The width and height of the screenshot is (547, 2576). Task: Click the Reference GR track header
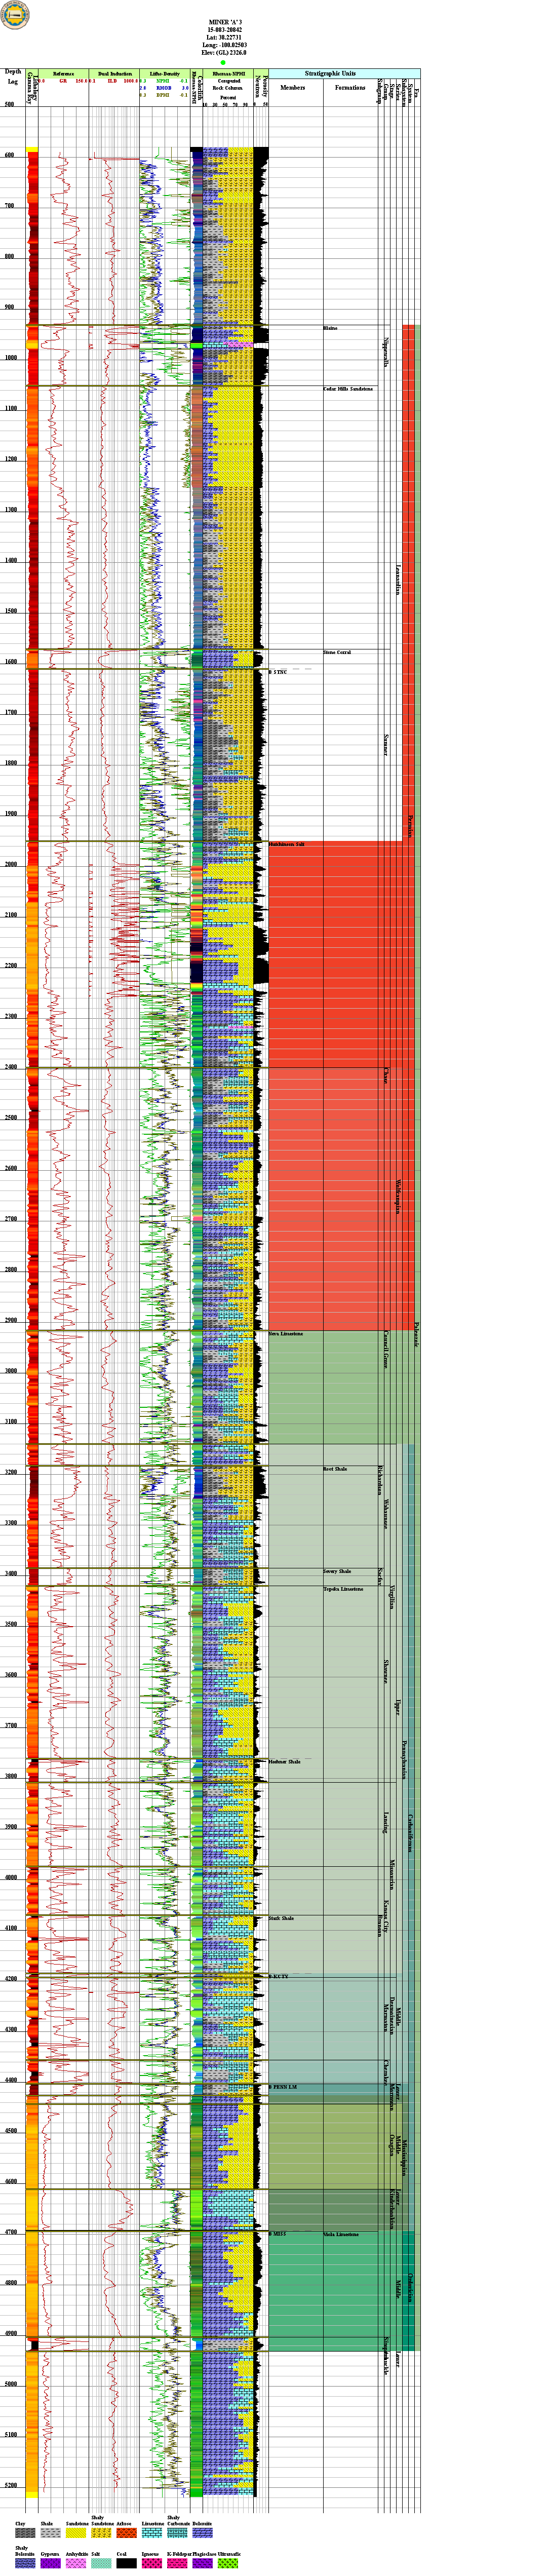pos(63,74)
